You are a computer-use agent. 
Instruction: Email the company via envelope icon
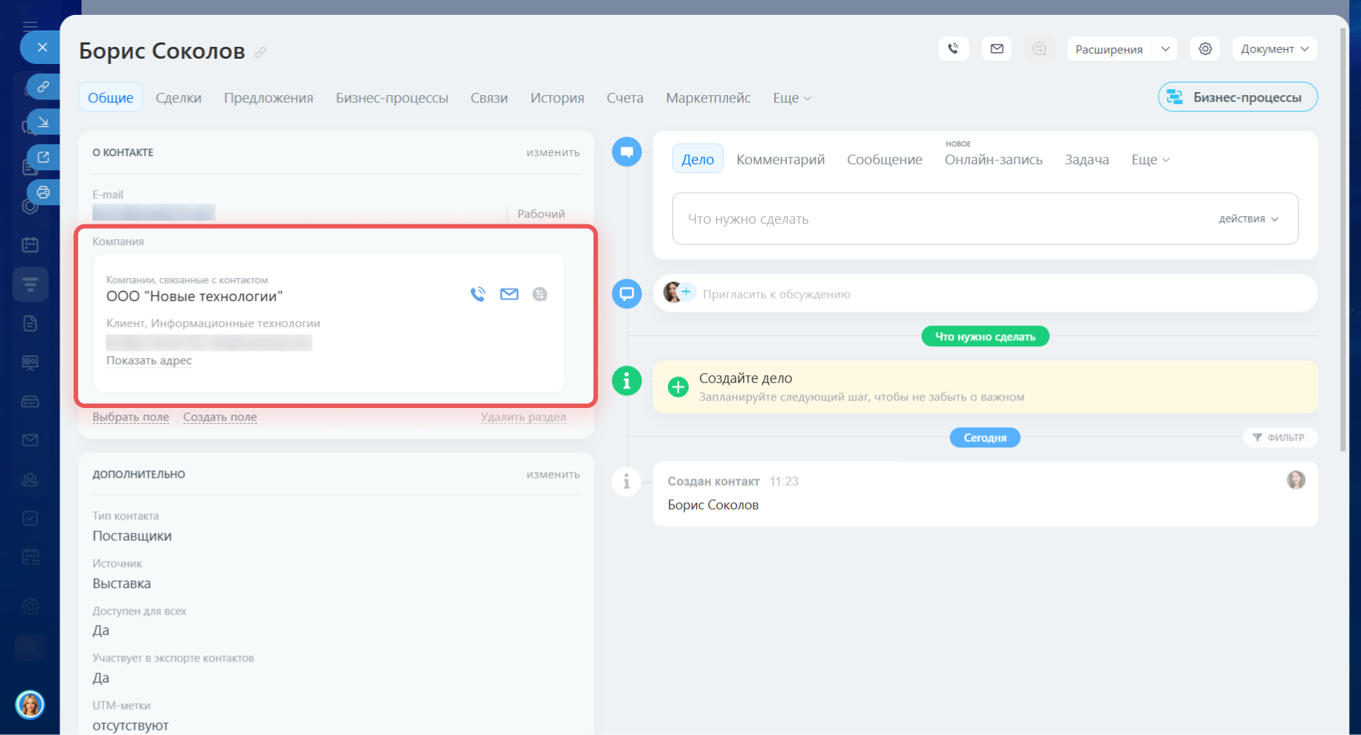(x=509, y=294)
